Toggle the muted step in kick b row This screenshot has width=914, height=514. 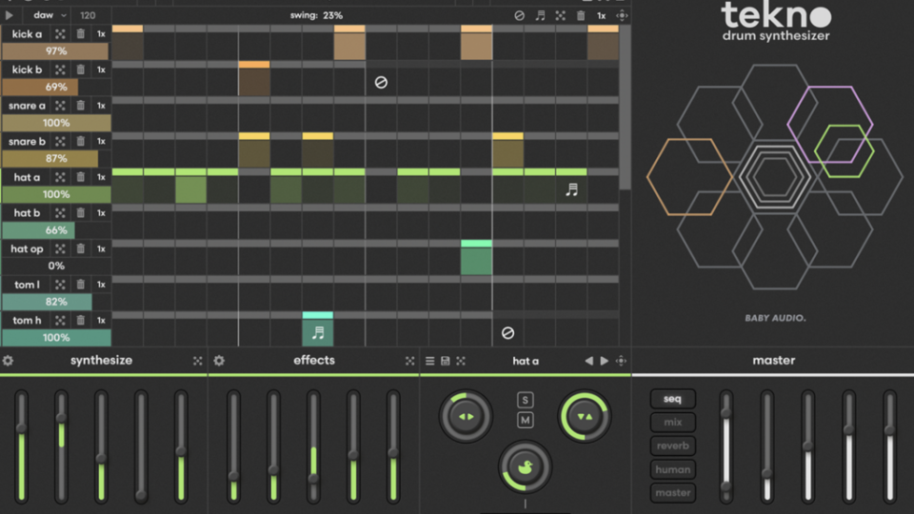click(381, 82)
